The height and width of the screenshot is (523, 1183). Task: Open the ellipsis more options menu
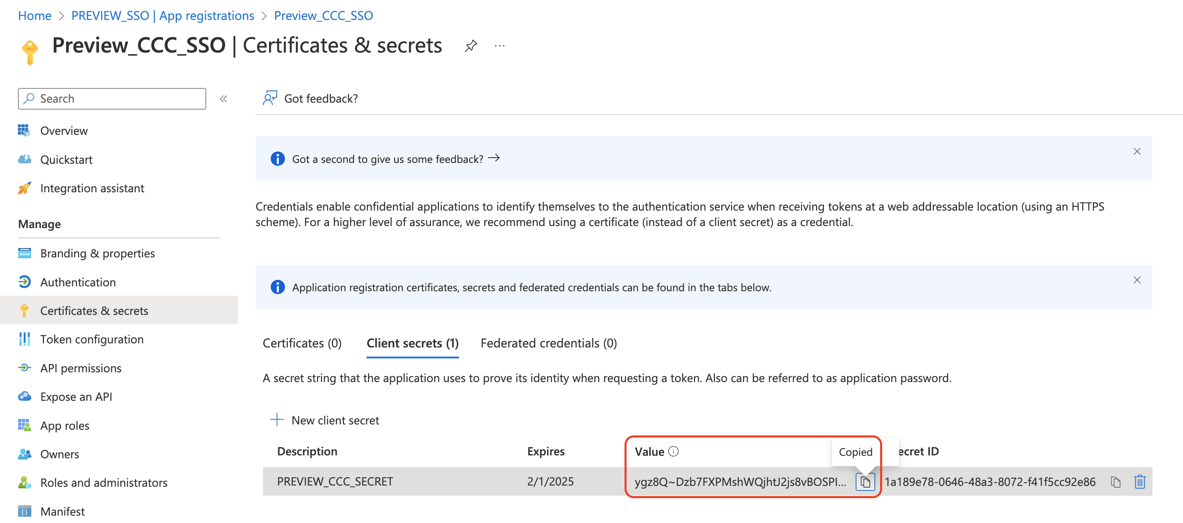coord(500,46)
